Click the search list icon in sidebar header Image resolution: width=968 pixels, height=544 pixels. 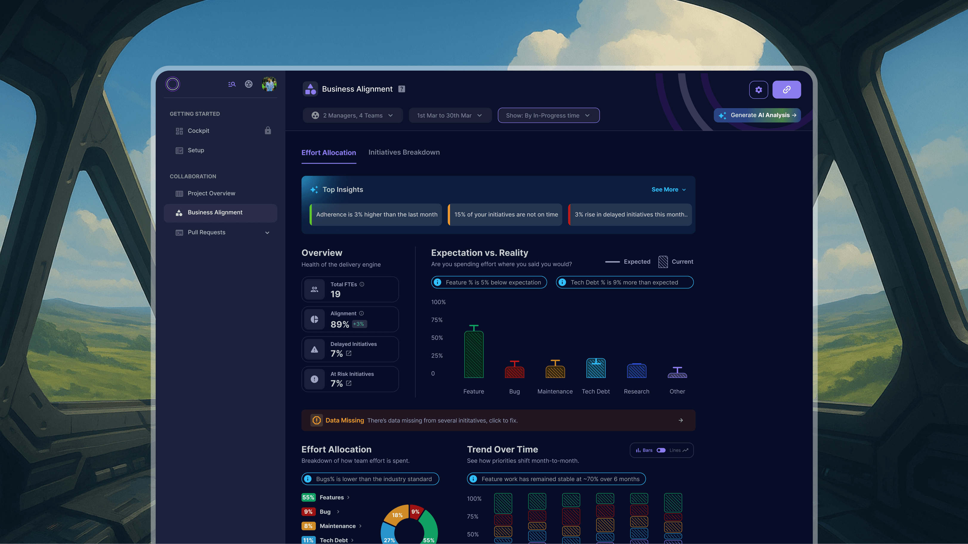point(232,84)
